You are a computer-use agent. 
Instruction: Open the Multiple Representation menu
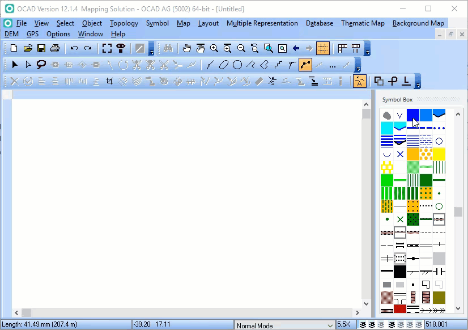(x=262, y=23)
